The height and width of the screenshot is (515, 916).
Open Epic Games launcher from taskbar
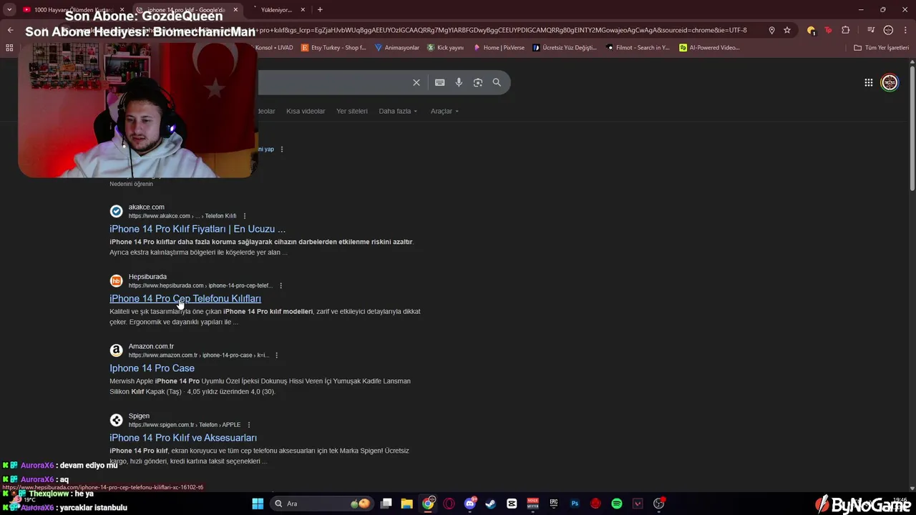554,504
